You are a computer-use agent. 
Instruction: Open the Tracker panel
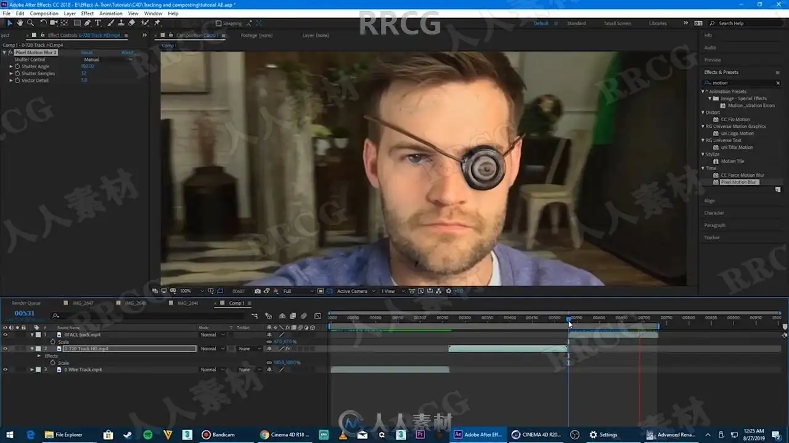coord(712,237)
